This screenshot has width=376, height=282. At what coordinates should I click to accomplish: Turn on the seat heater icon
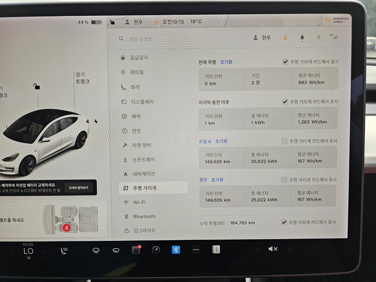point(64,251)
